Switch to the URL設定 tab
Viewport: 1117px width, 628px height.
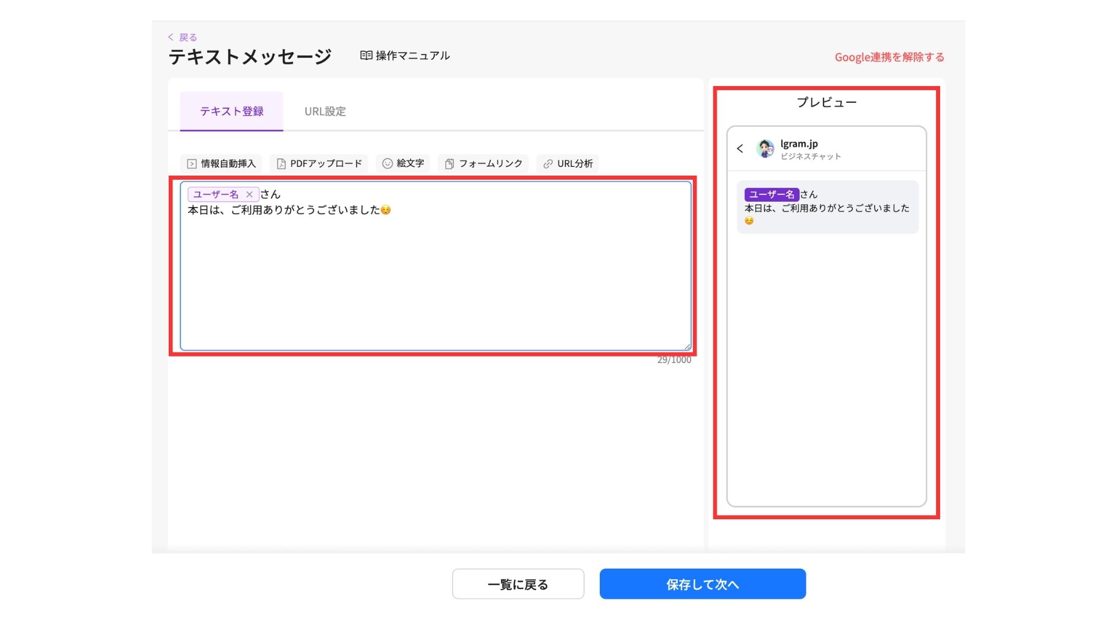point(325,111)
